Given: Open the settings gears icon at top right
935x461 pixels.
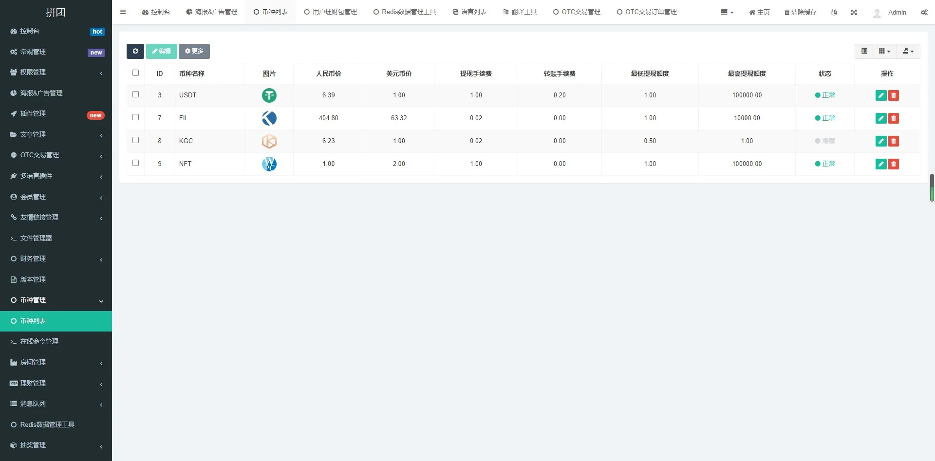Looking at the screenshot, I should point(924,12).
